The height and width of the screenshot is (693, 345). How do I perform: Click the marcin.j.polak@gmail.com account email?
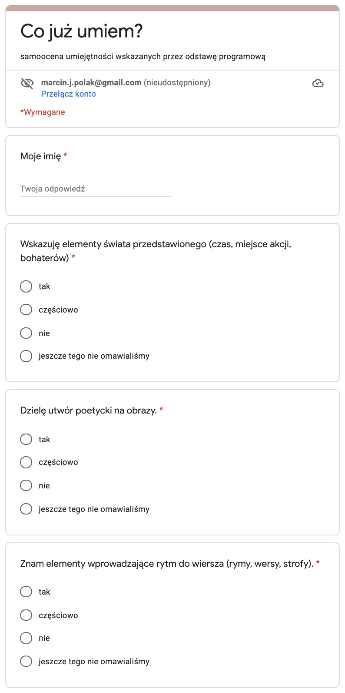91,82
